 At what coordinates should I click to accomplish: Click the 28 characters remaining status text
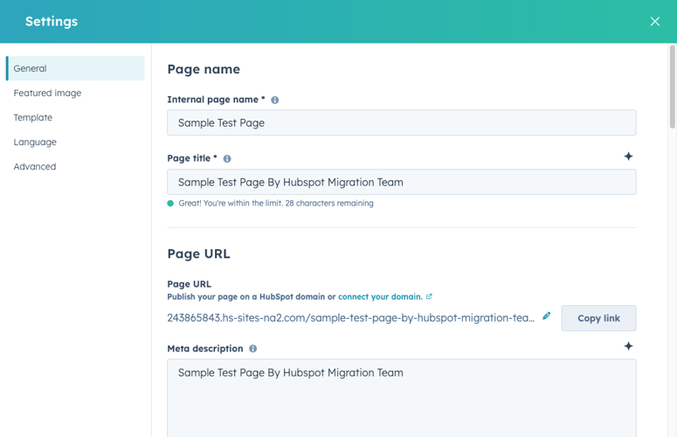[276, 204]
